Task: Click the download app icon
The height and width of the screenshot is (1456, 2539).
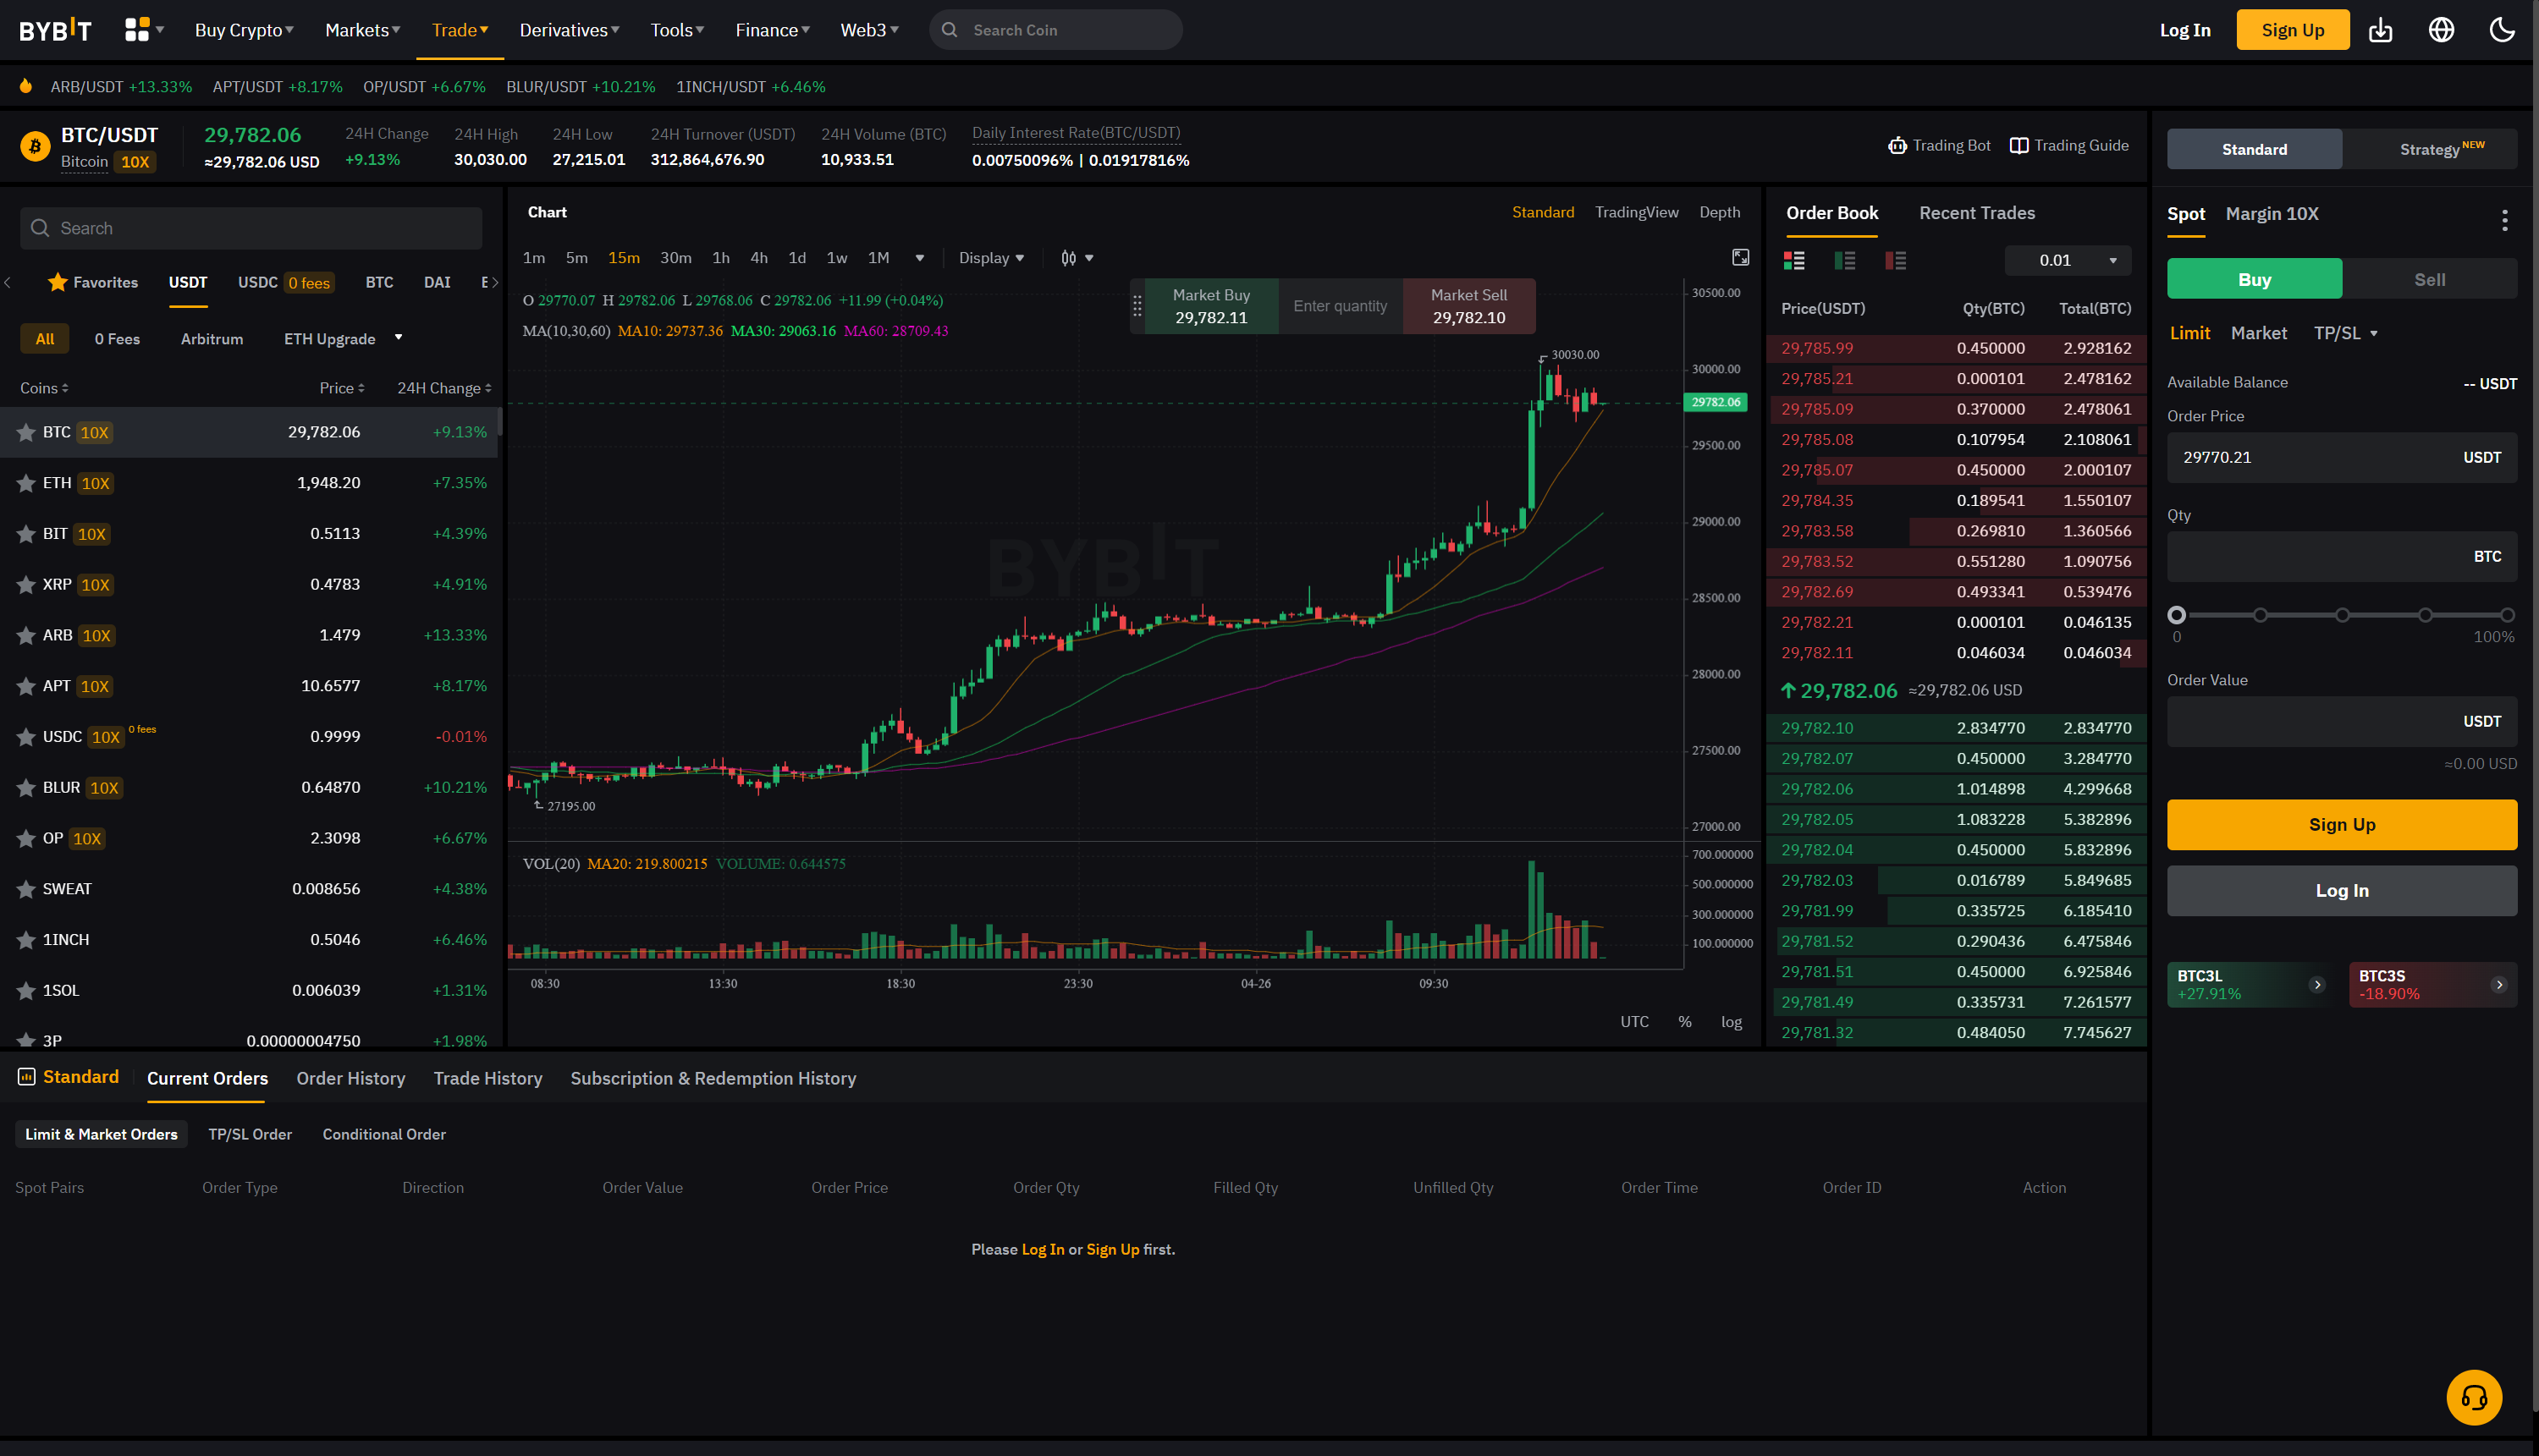Action: point(2380,30)
